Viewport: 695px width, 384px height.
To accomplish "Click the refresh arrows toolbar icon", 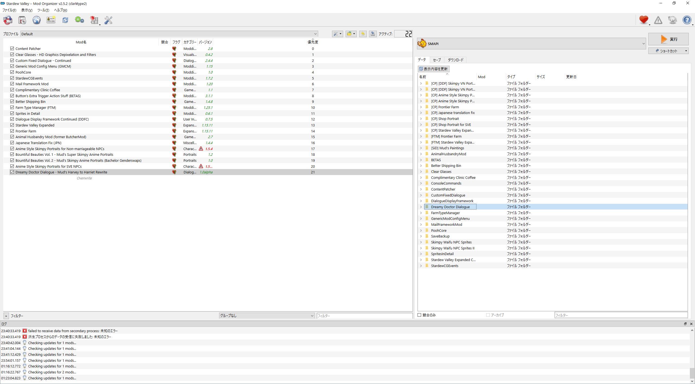I will (x=65, y=20).
